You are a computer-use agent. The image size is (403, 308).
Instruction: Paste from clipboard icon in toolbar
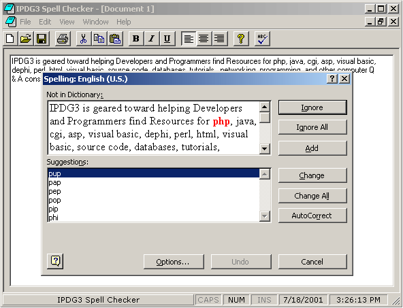pyautogui.click(x=115, y=39)
